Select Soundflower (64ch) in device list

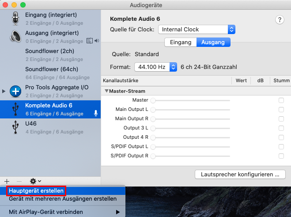coord(50,73)
